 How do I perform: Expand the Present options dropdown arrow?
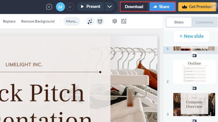pyautogui.click(x=110, y=7)
